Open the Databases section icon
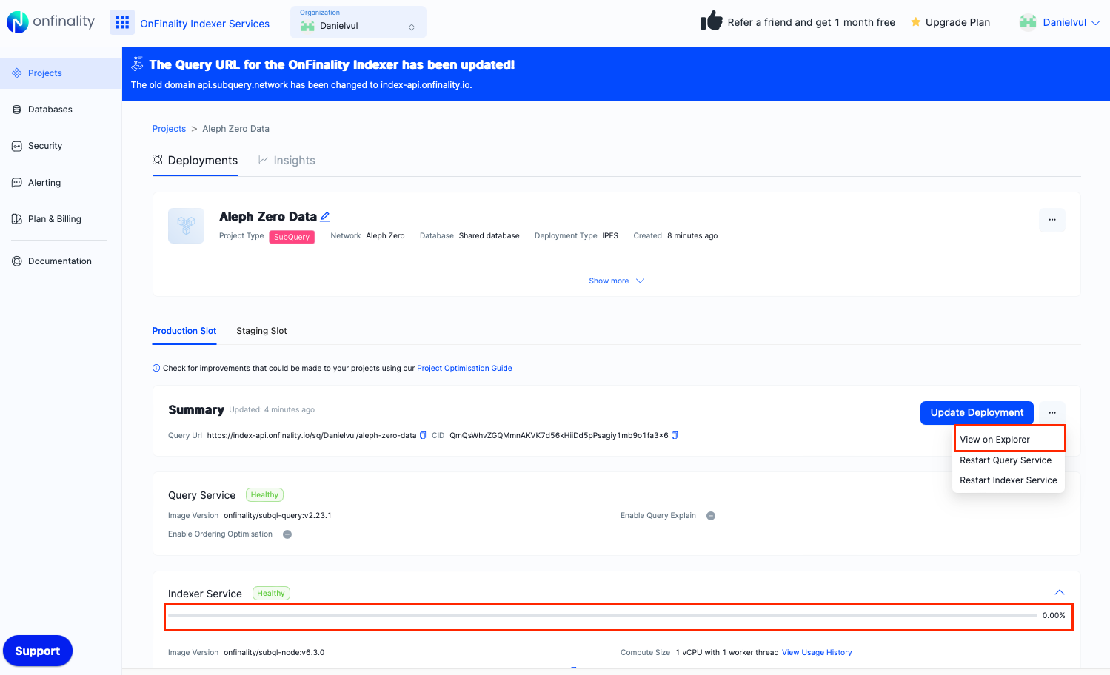 pyautogui.click(x=17, y=109)
